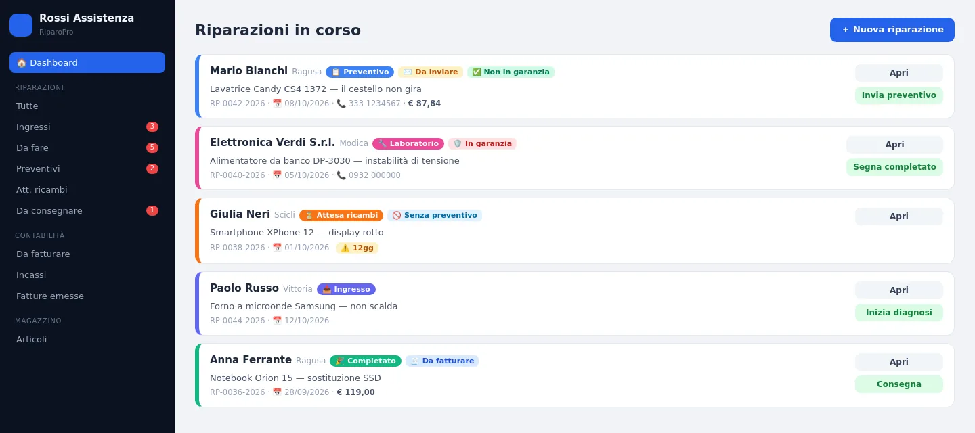Click the Senza preventivo badge
Image resolution: width=975 pixels, height=433 pixels.
435,215
